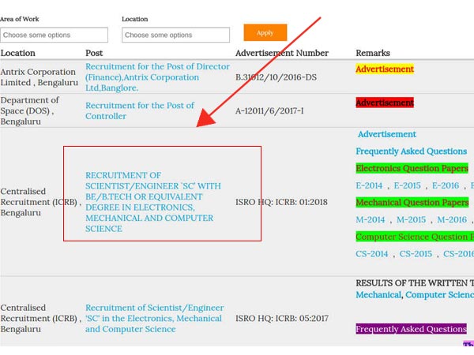Open Frequently Asked Questions link for ICRB 01:2018
The width and height of the screenshot is (474, 355).
pyautogui.click(x=411, y=151)
